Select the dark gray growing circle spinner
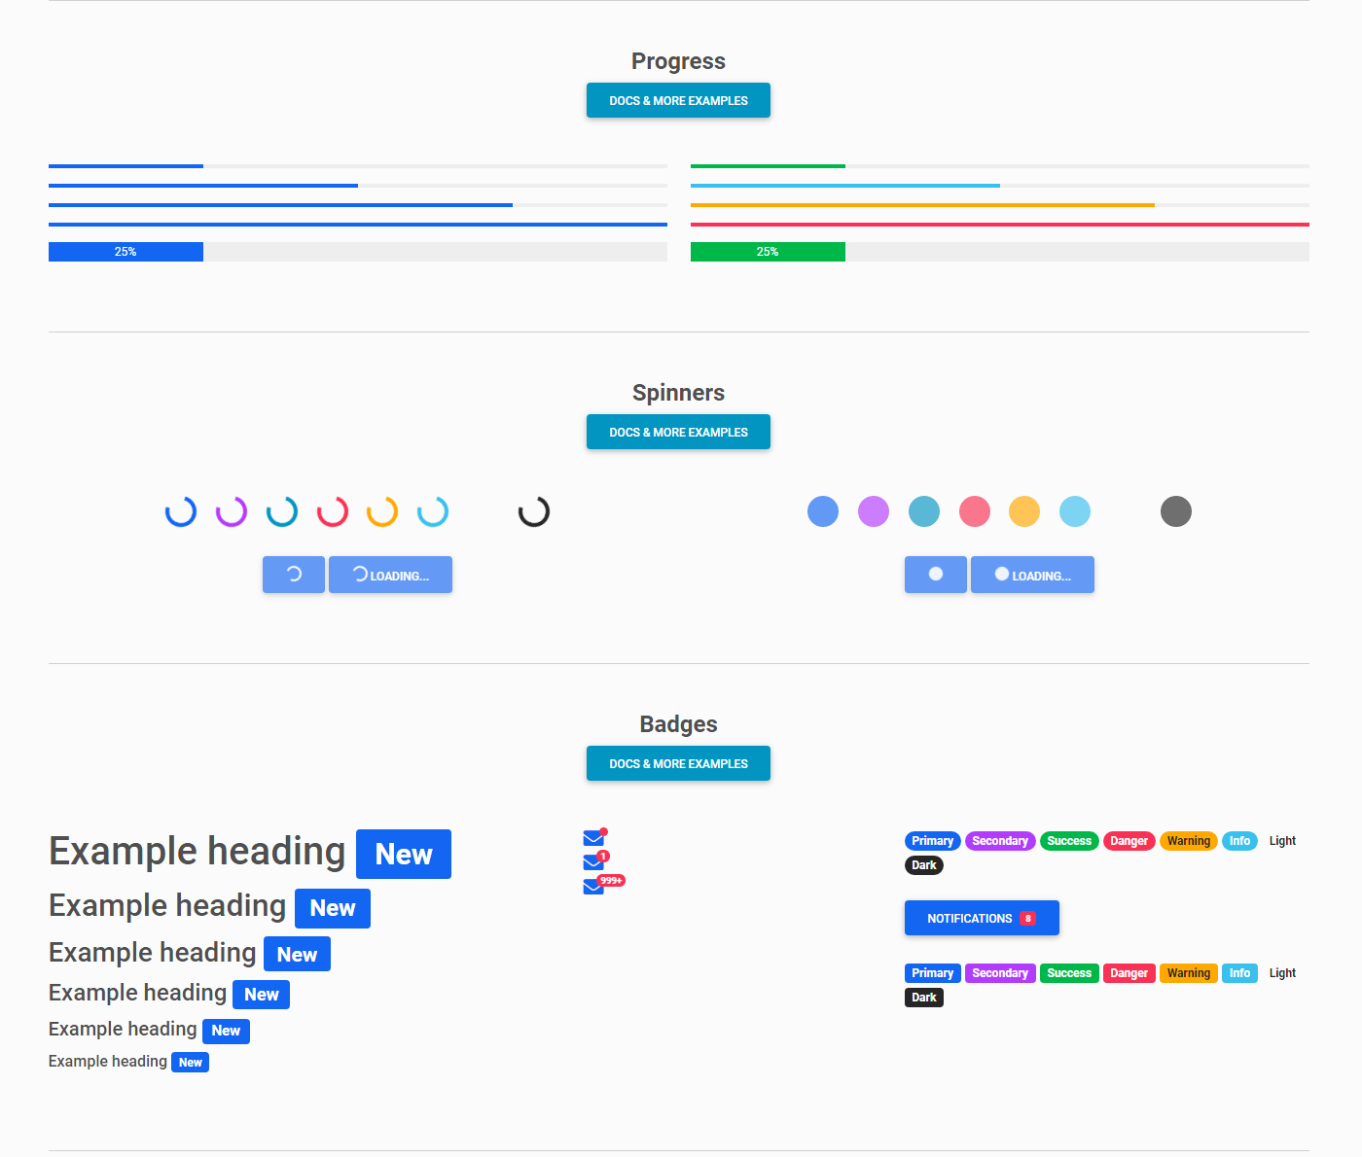Image resolution: width=1362 pixels, height=1157 pixels. (1176, 511)
